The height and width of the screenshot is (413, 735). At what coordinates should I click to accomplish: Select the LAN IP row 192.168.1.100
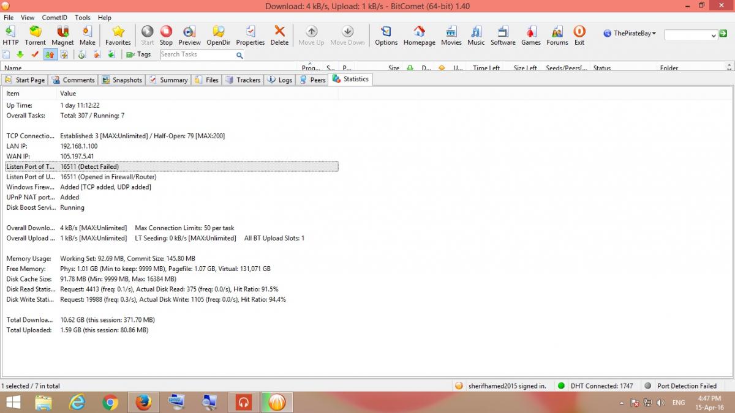(x=171, y=146)
